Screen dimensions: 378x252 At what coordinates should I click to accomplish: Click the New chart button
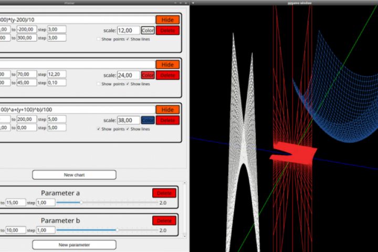74,175
